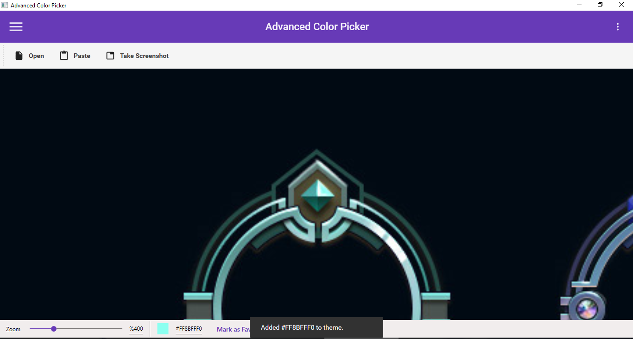Image resolution: width=633 pixels, height=339 pixels.
Task: Click the Paste clipboard icon
Action: click(x=64, y=56)
